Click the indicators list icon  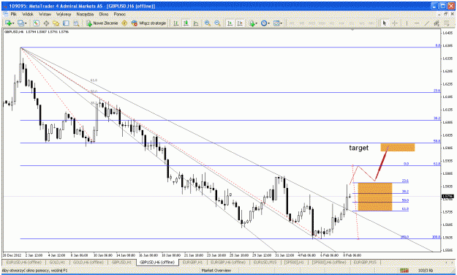(x=252, y=23)
